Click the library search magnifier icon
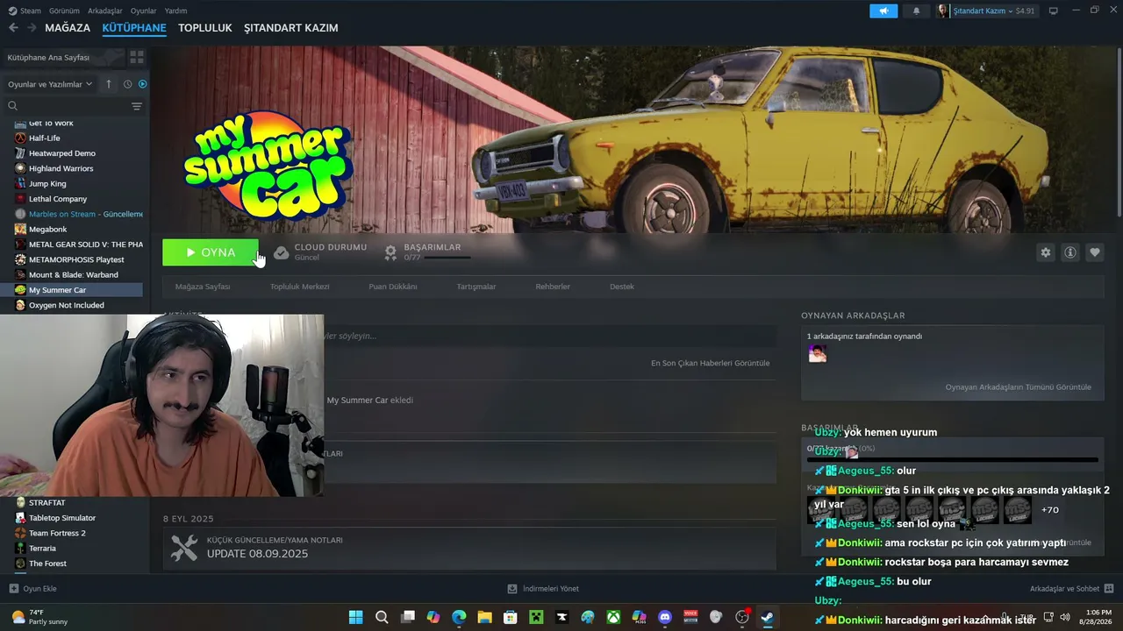Viewport: 1123px width, 631px height. pos(13,106)
